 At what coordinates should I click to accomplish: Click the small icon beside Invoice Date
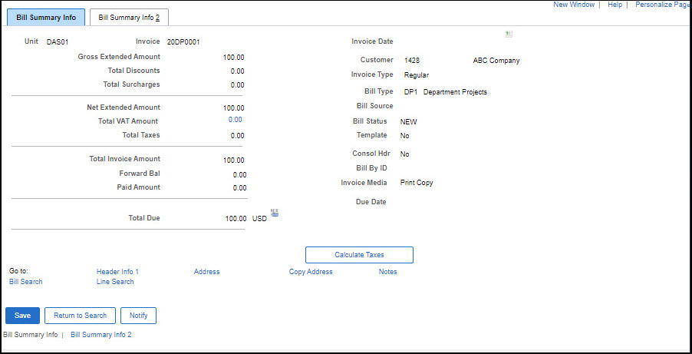pyautogui.click(x=509, y=35)
